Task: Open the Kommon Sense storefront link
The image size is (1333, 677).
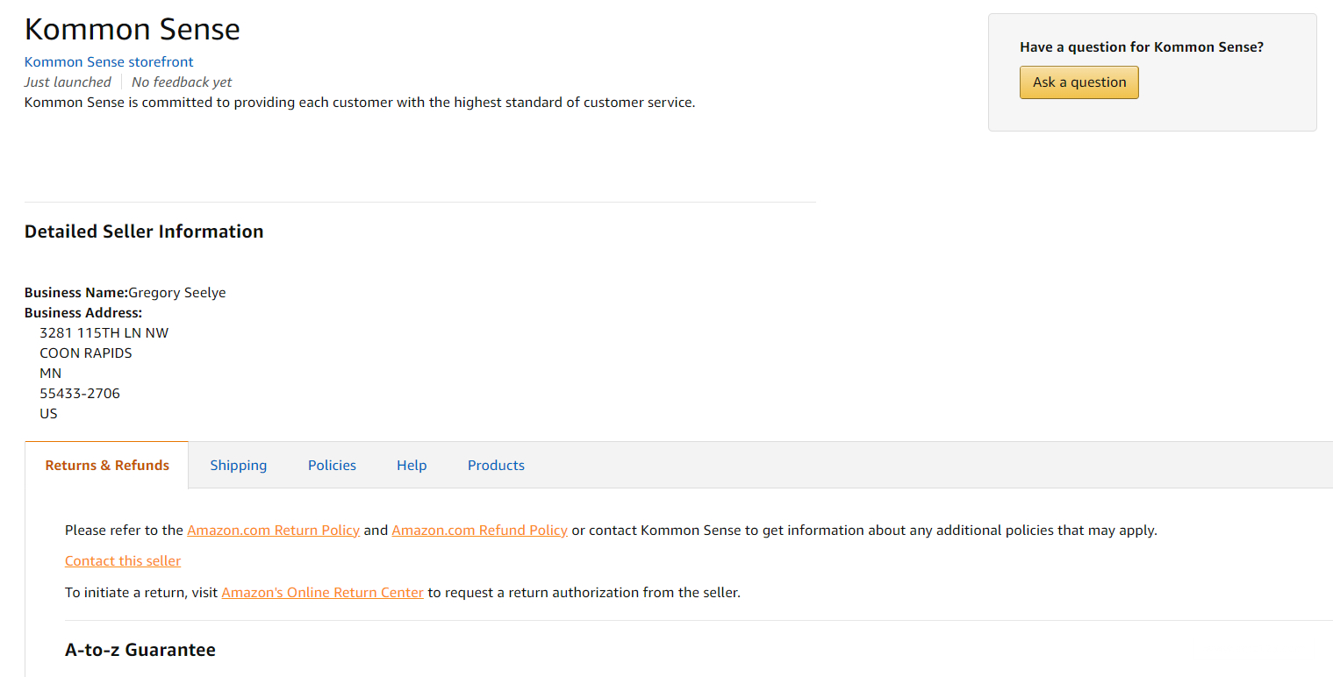Action: click(109, 62)
